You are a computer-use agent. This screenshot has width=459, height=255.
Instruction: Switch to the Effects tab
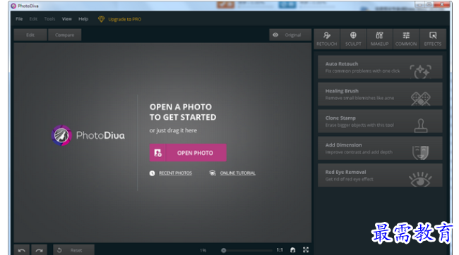[433, 39]
